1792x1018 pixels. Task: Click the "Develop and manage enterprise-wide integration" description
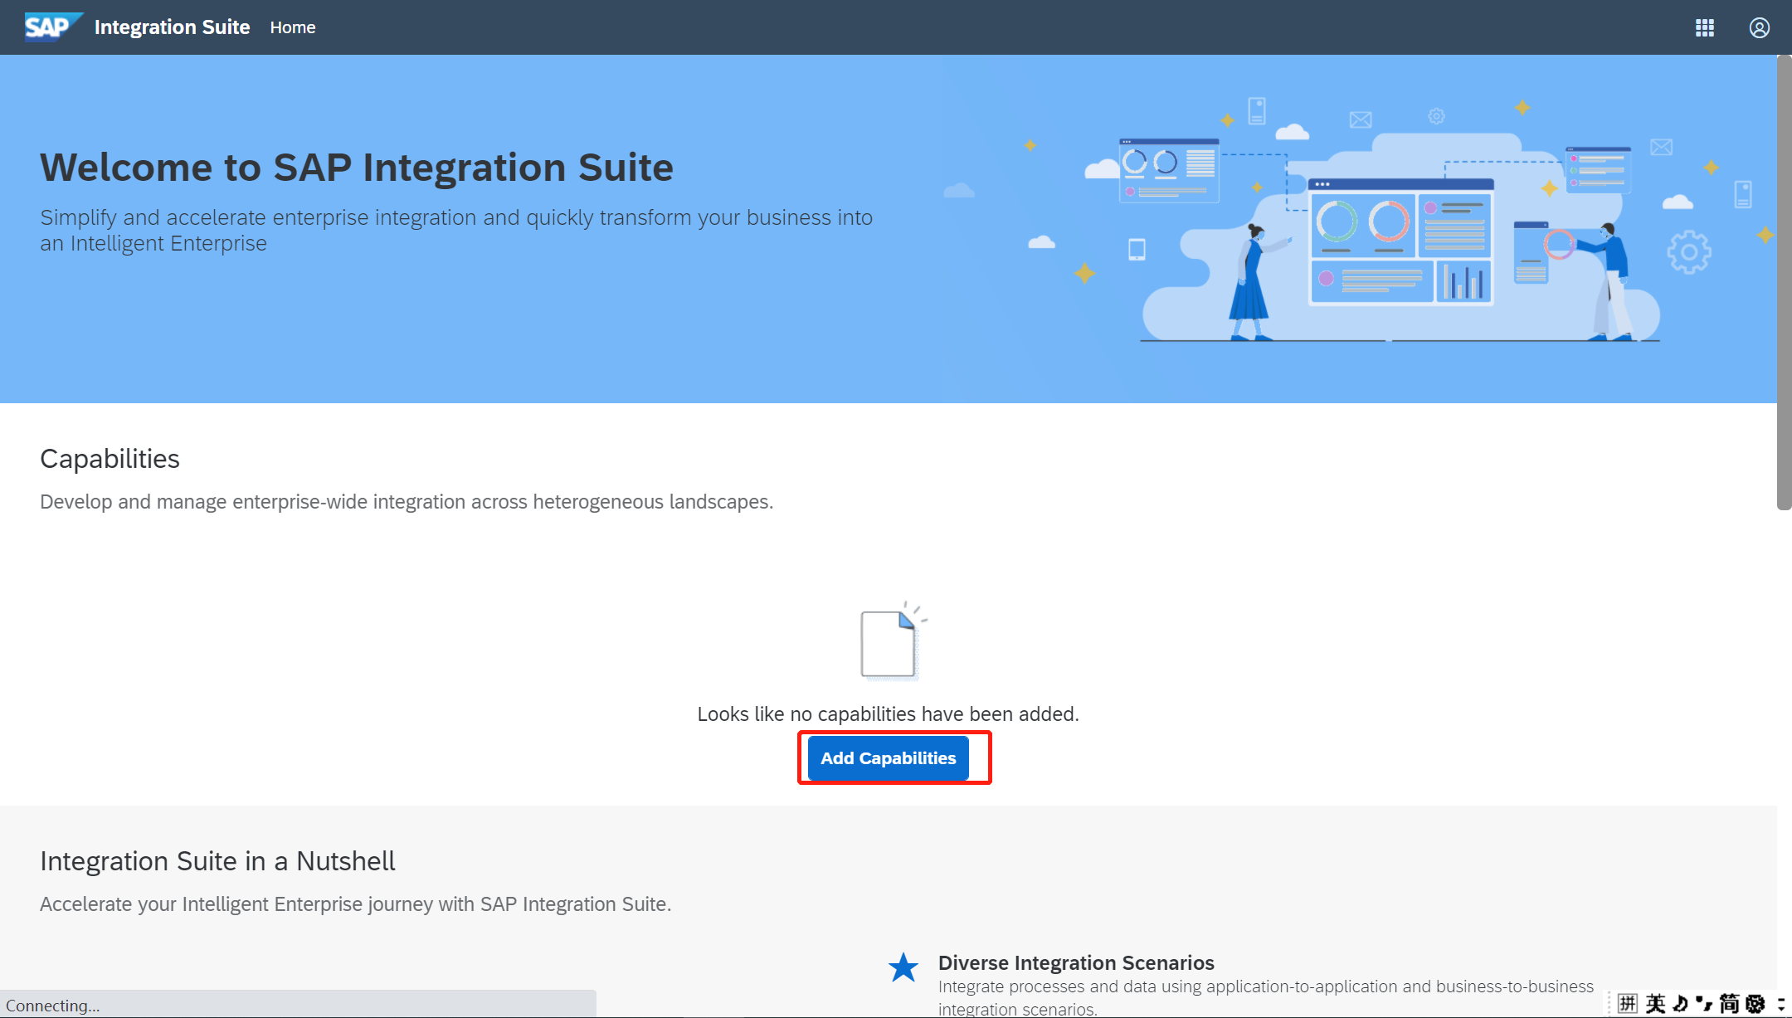[407, 502]
